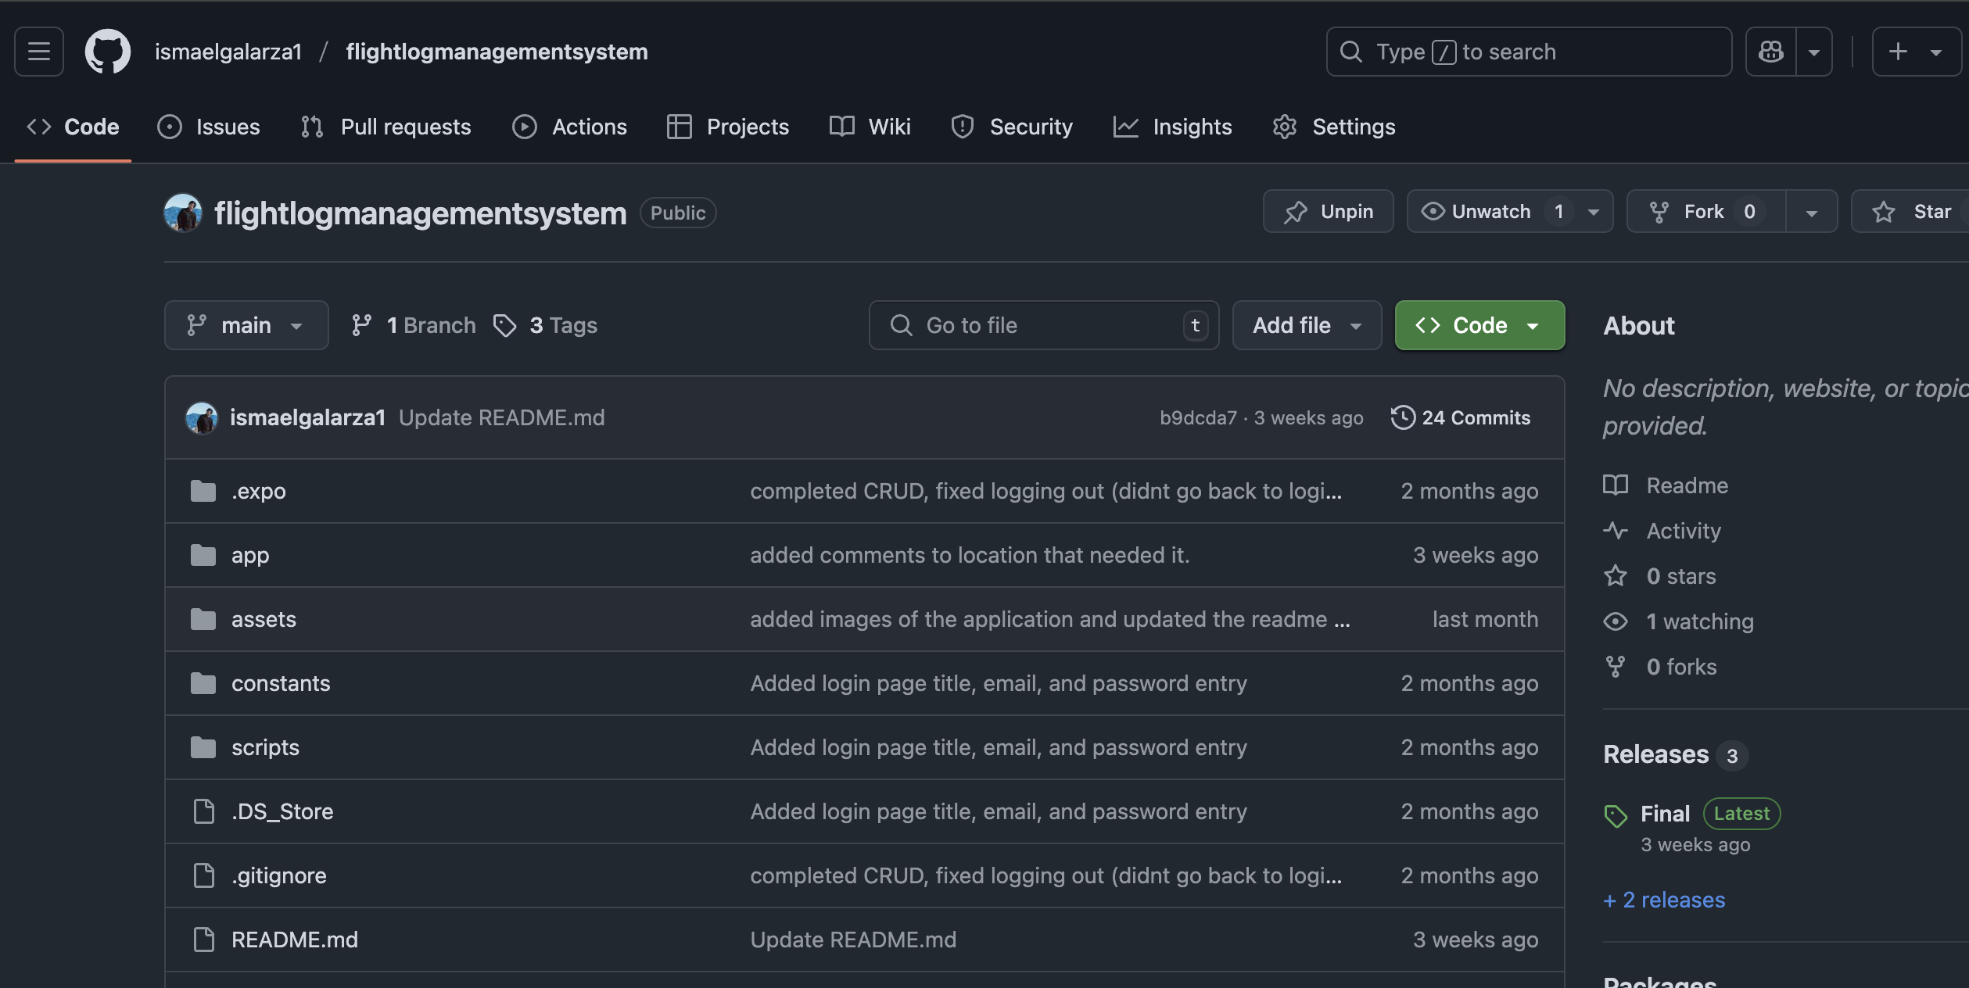Expand the Add file dropdown
The width and height of the screenshot is (1969, 988).
pyautogui.click(x=1307, y=325)
